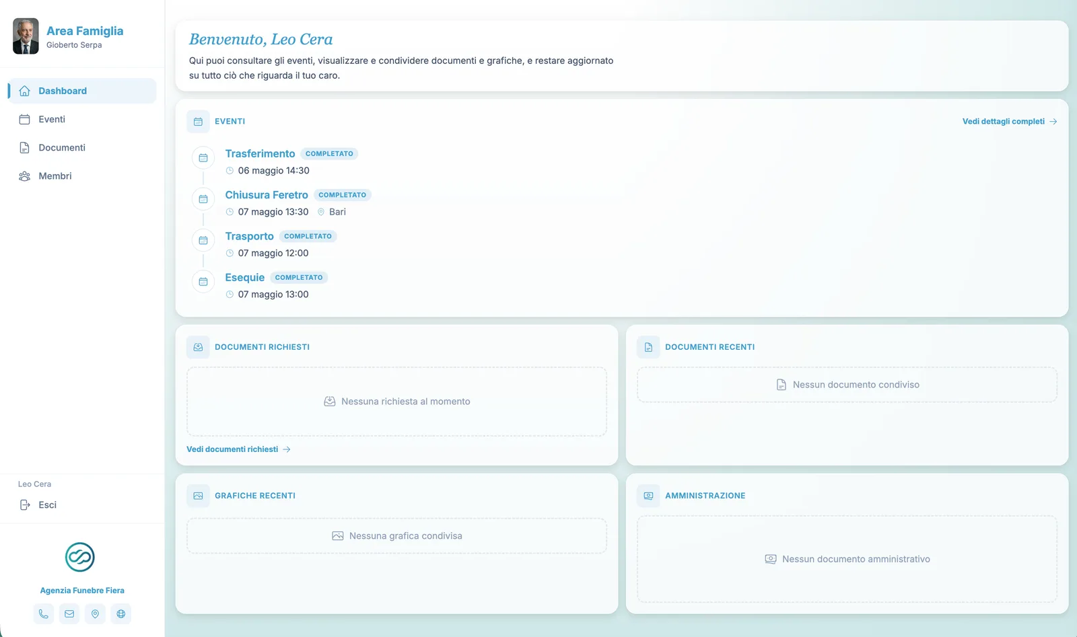
Task: Click the clock icon beside 06 maggio 14:30
Action: point(230,171)
